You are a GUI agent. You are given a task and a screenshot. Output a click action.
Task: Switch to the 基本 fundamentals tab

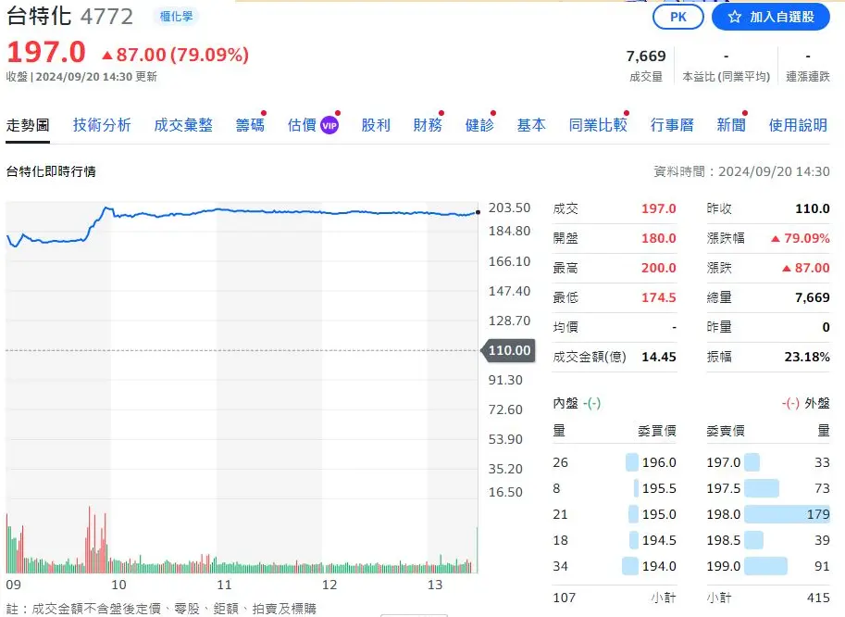pyautogui.click(x=530, y=124)
